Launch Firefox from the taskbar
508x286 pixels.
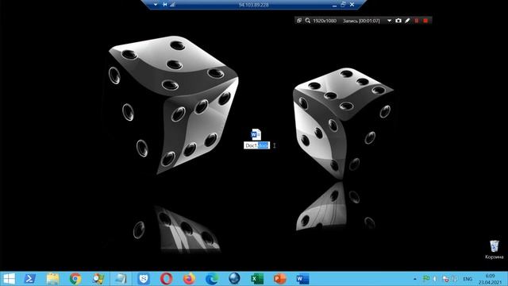click(189, 279)
